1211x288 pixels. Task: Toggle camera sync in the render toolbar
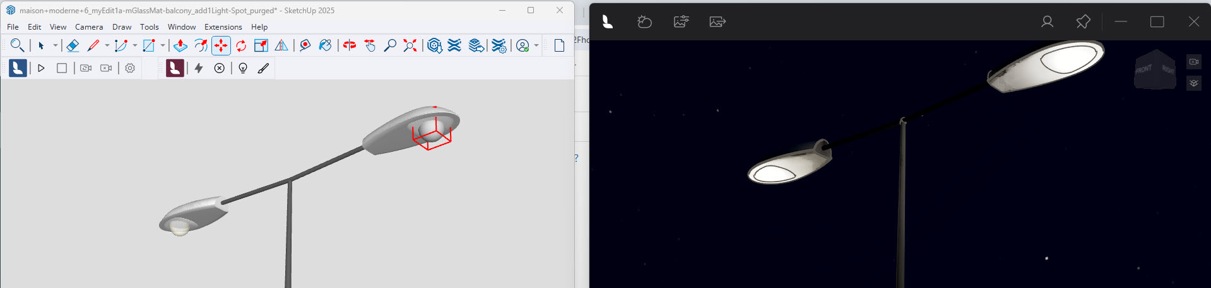pos(86,68)
